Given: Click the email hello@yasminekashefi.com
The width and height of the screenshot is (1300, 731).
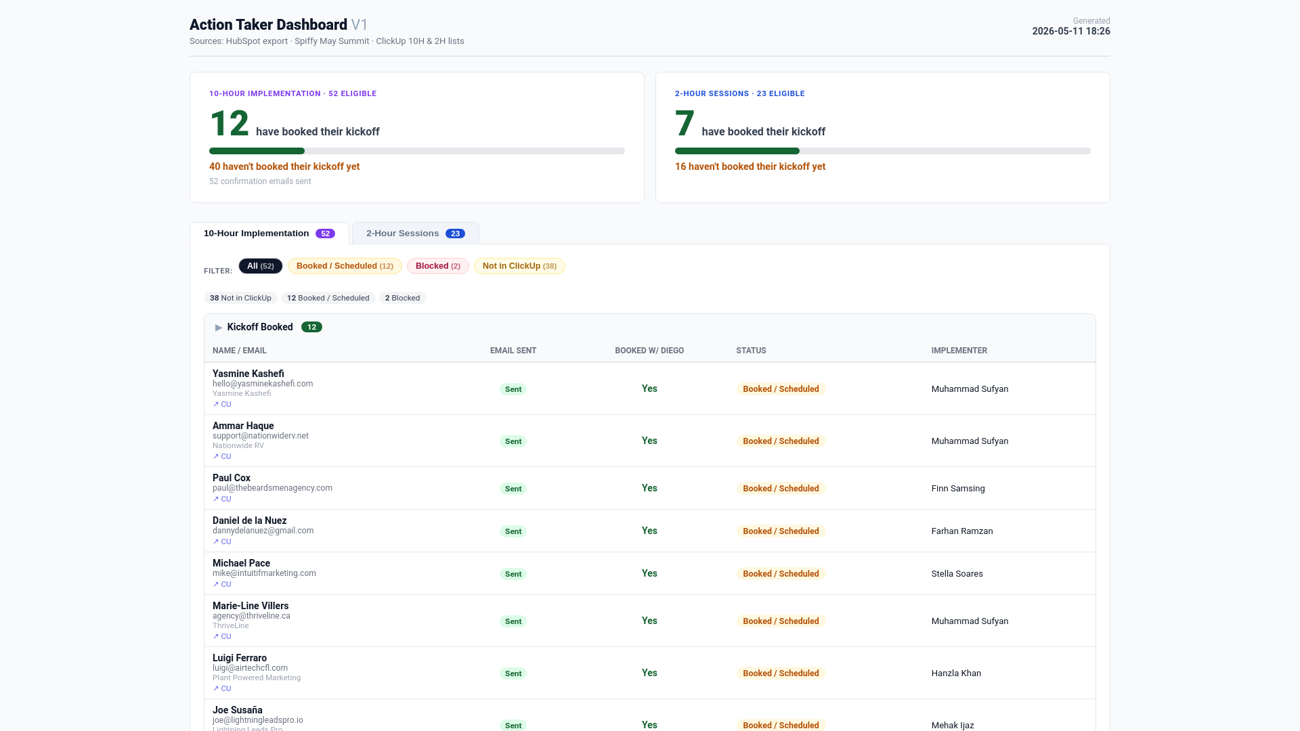Looking at the screenshot, I should pyautogui.click(x=263, y=384).
